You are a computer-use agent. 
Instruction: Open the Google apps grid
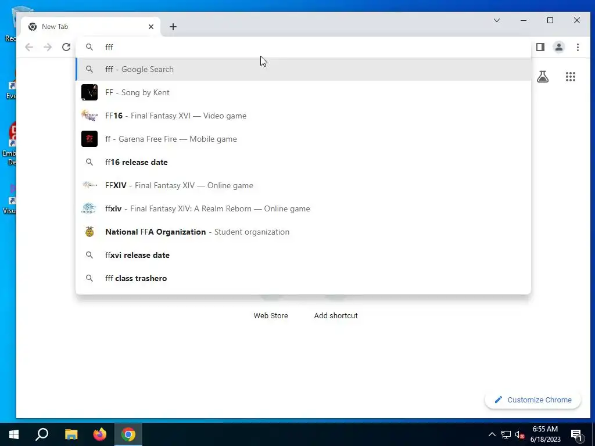[571, 77]
